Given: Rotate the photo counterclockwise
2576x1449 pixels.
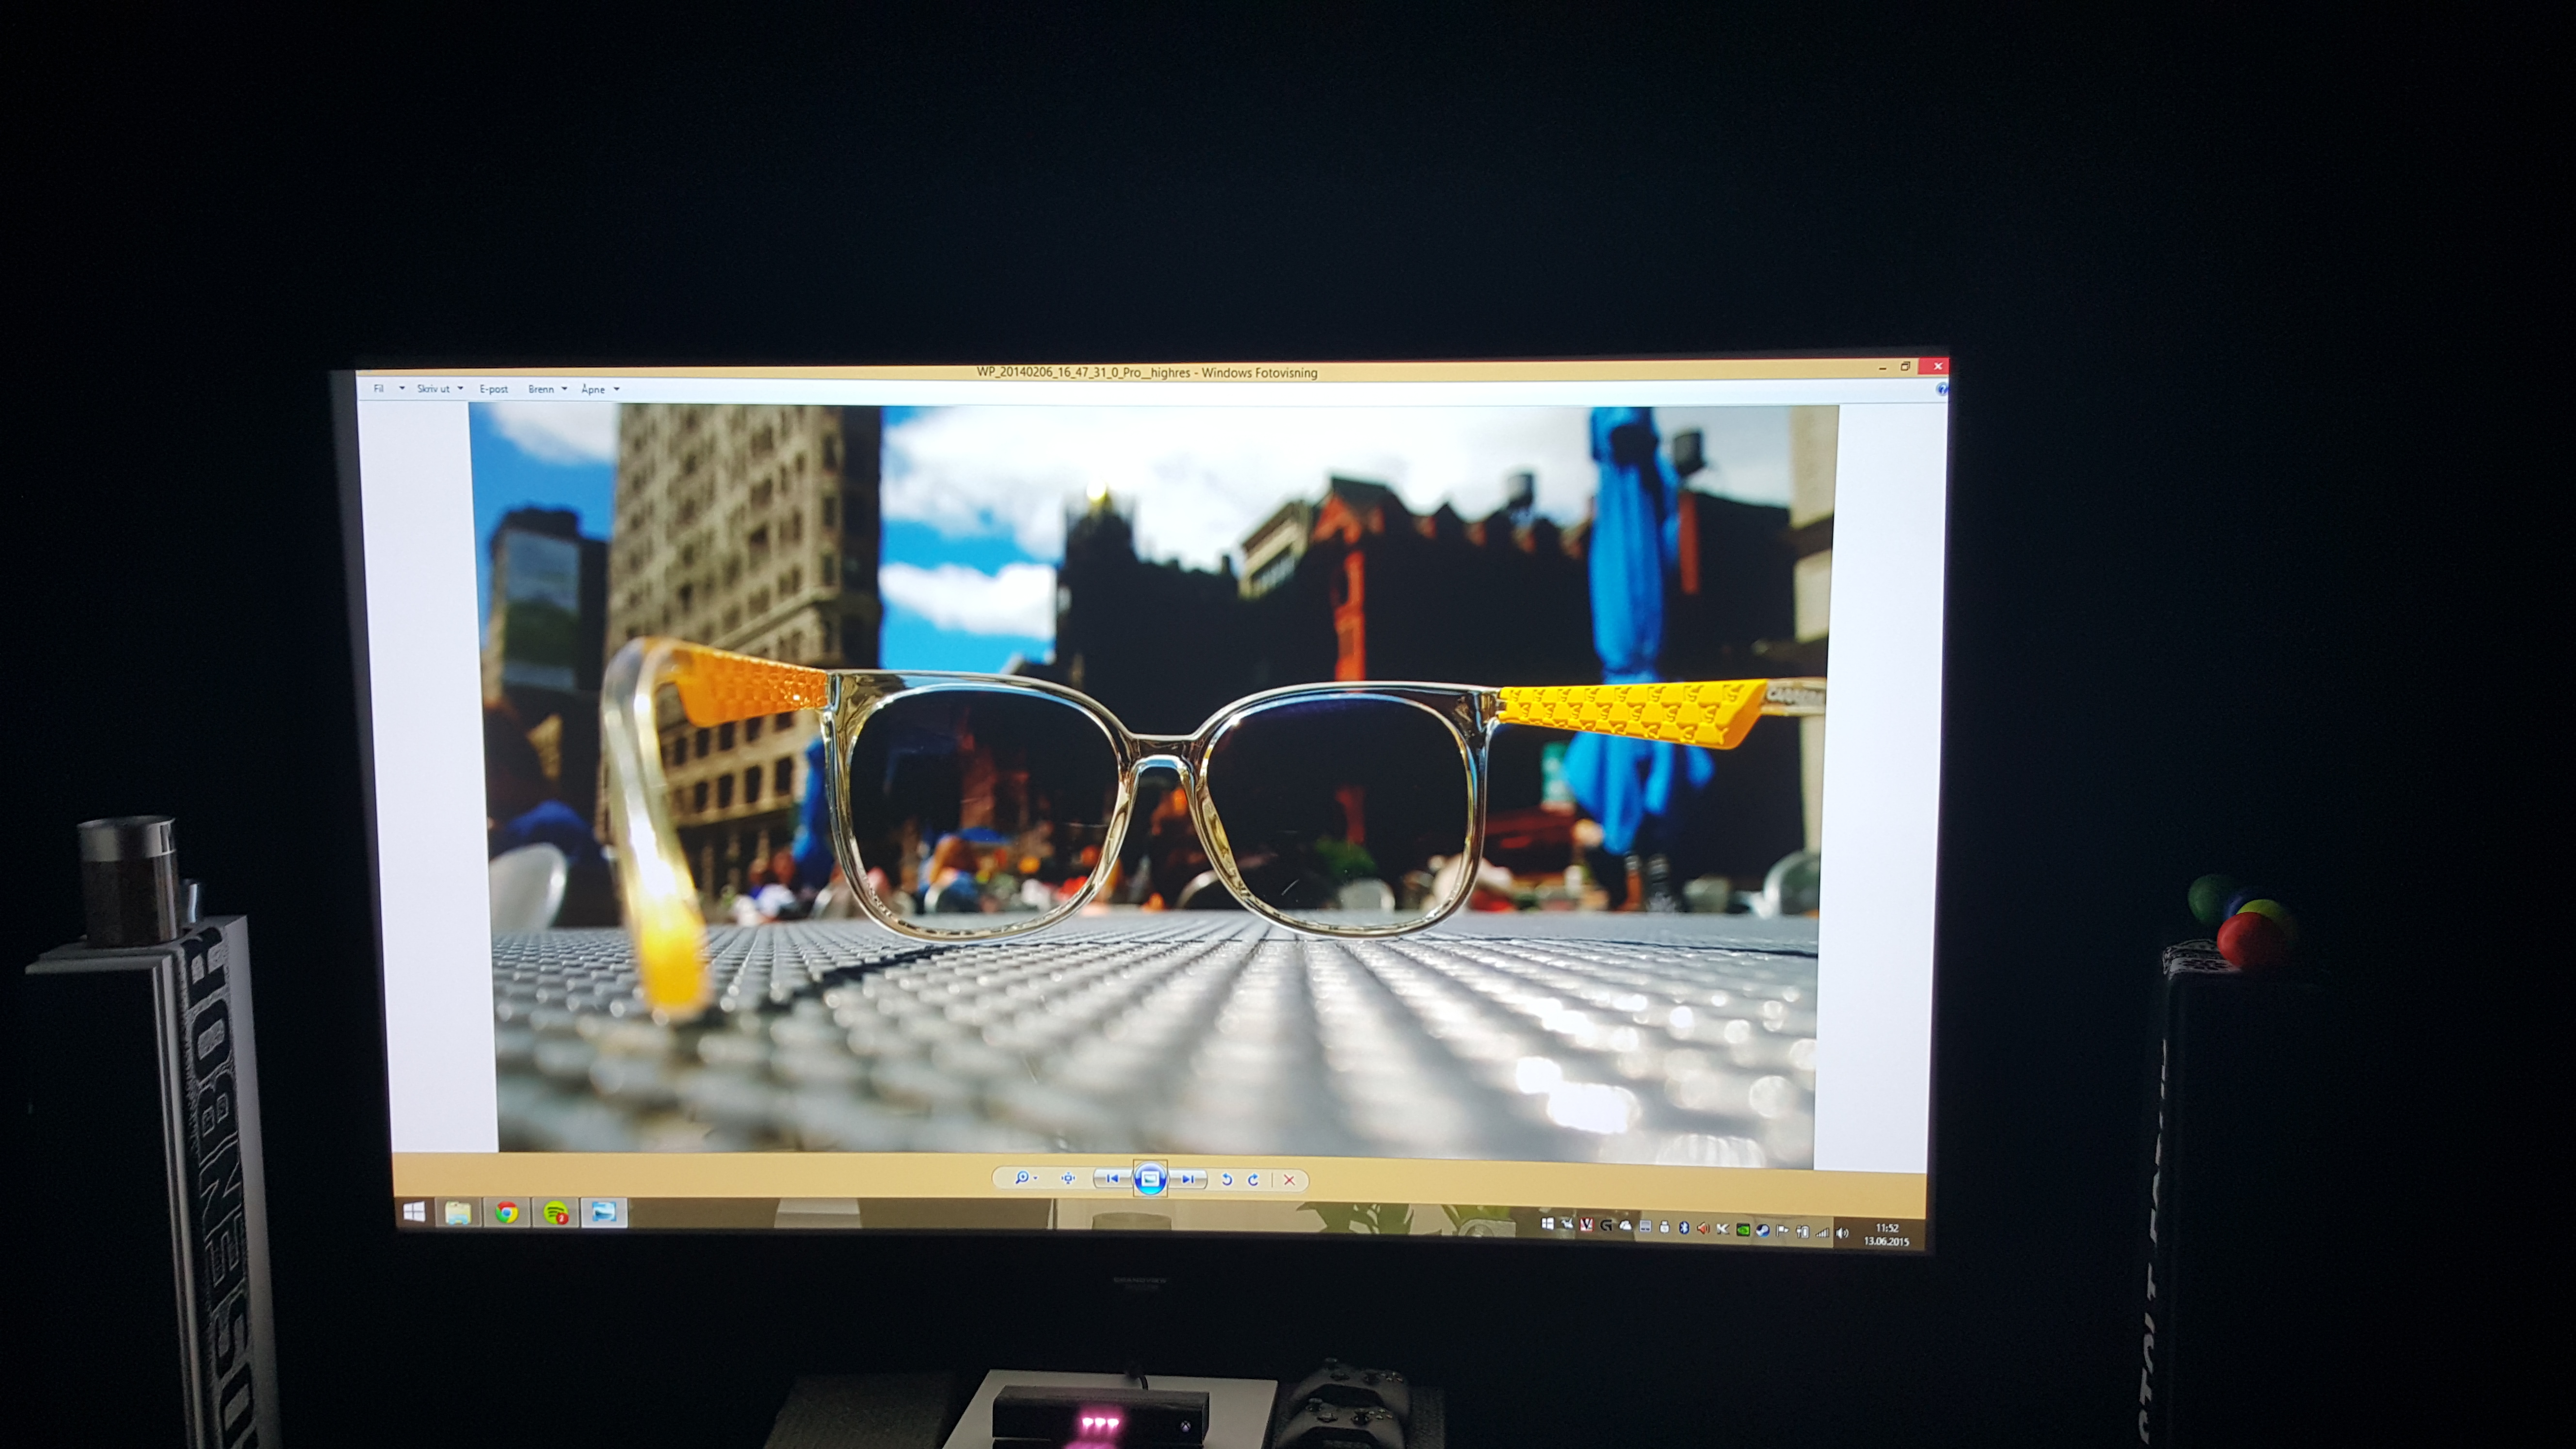Looking at the screenshot, I should coord(1227,1180).
